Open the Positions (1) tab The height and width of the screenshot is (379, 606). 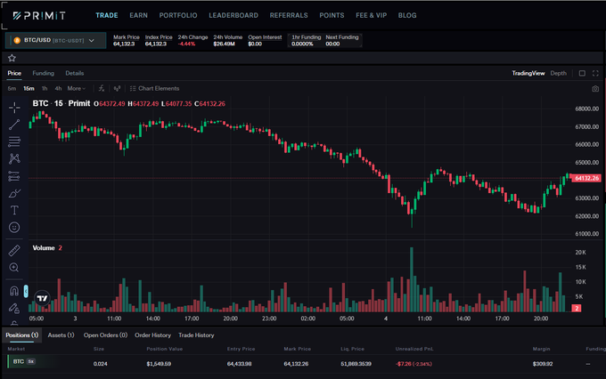22,335
